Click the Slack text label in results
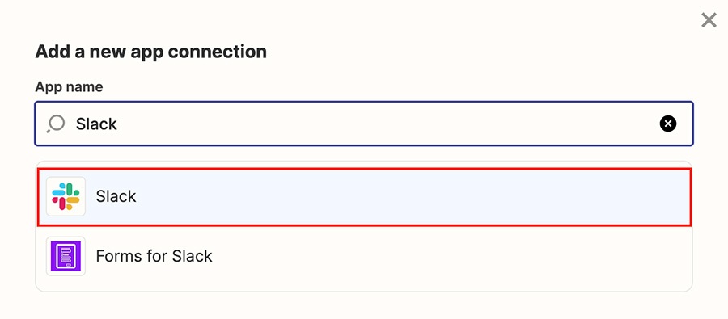This screenshot has width=728, height=319. [116, 196]
